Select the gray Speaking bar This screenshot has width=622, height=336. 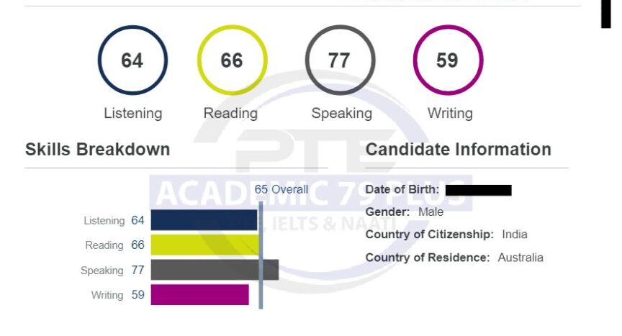pyautogui.click(x=215, y=270)
